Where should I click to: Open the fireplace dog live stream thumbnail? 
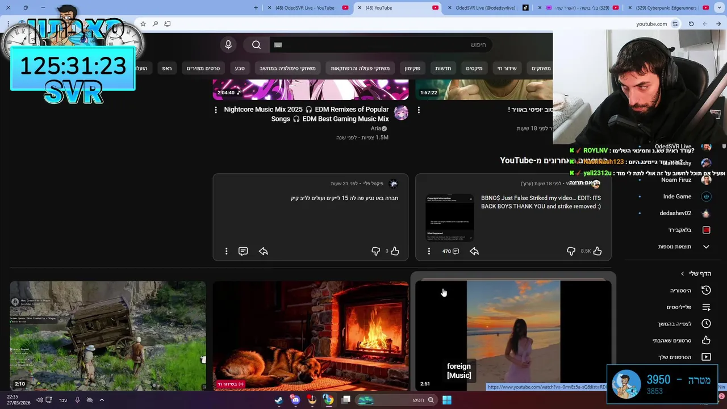(x=311, y=335)
